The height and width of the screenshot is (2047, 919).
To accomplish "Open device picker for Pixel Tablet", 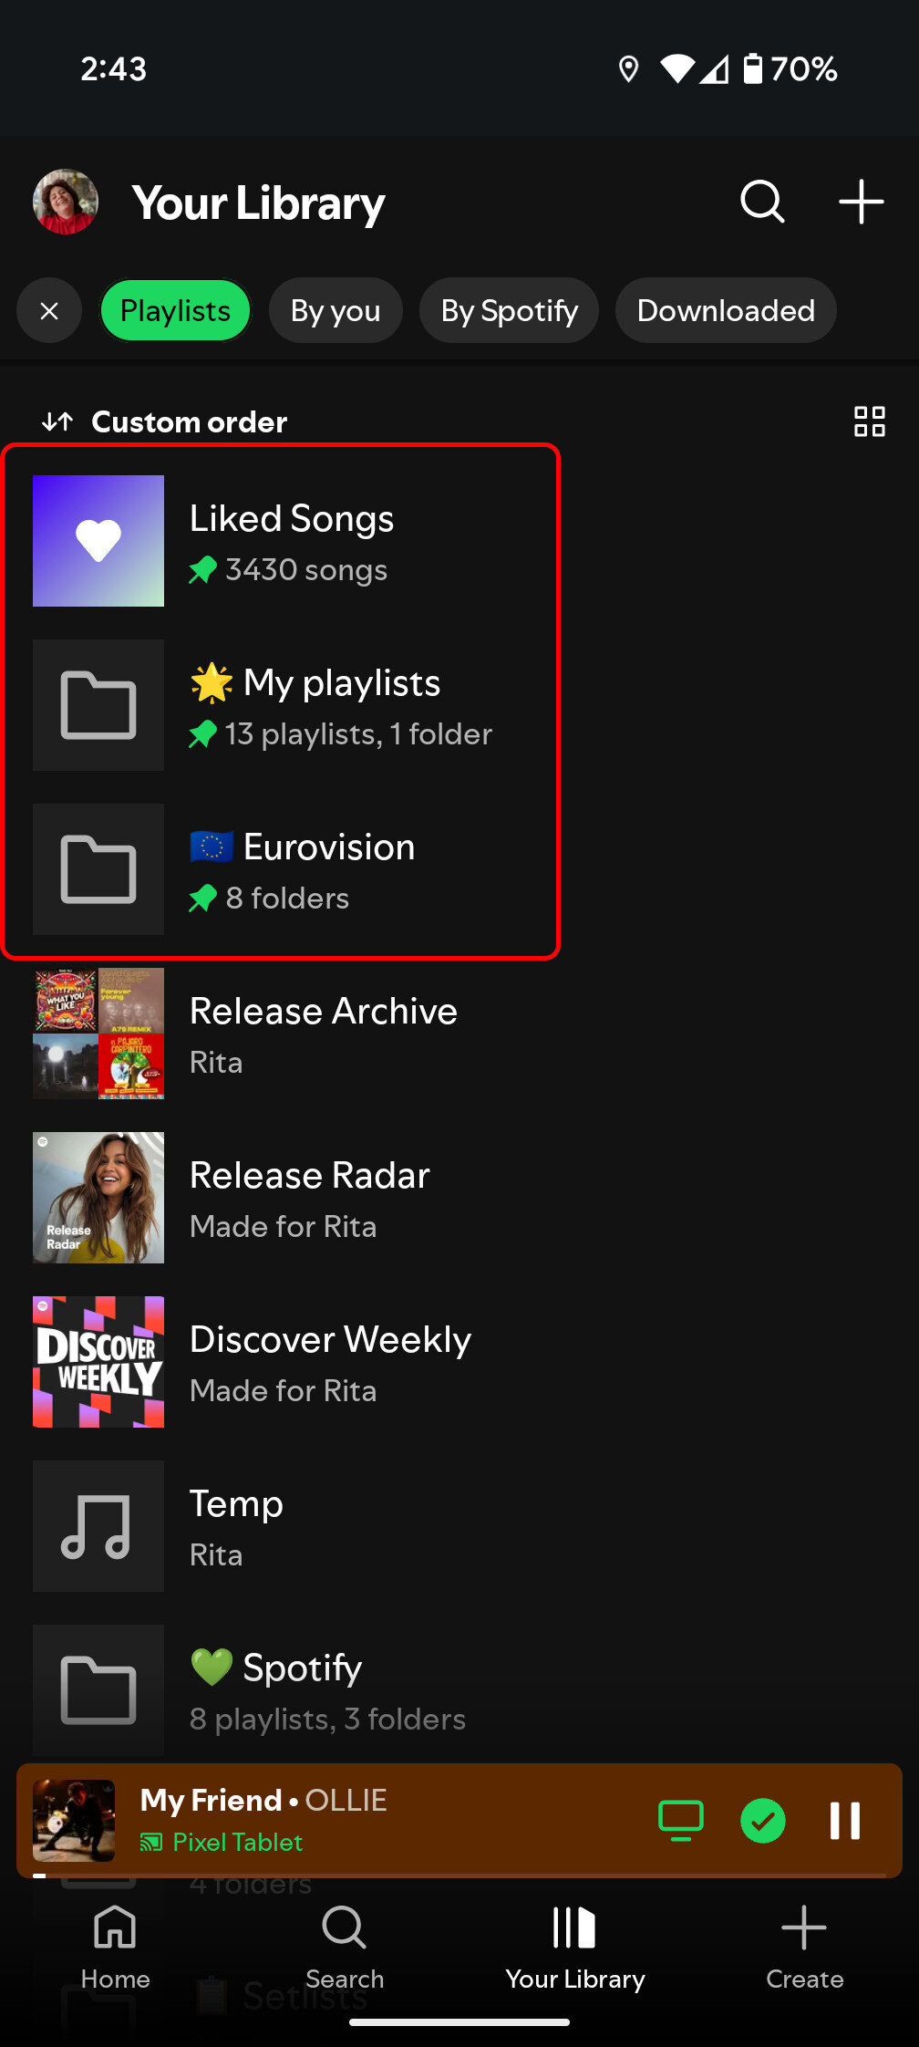I will 680,1821.
